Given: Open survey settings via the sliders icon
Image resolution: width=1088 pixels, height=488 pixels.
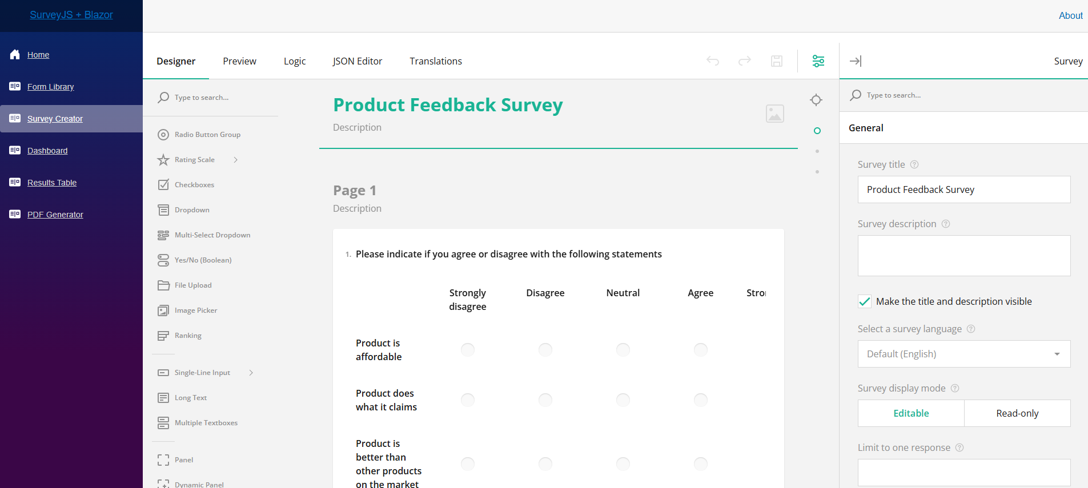Looking at the screenshot, I should coord(818,61).
